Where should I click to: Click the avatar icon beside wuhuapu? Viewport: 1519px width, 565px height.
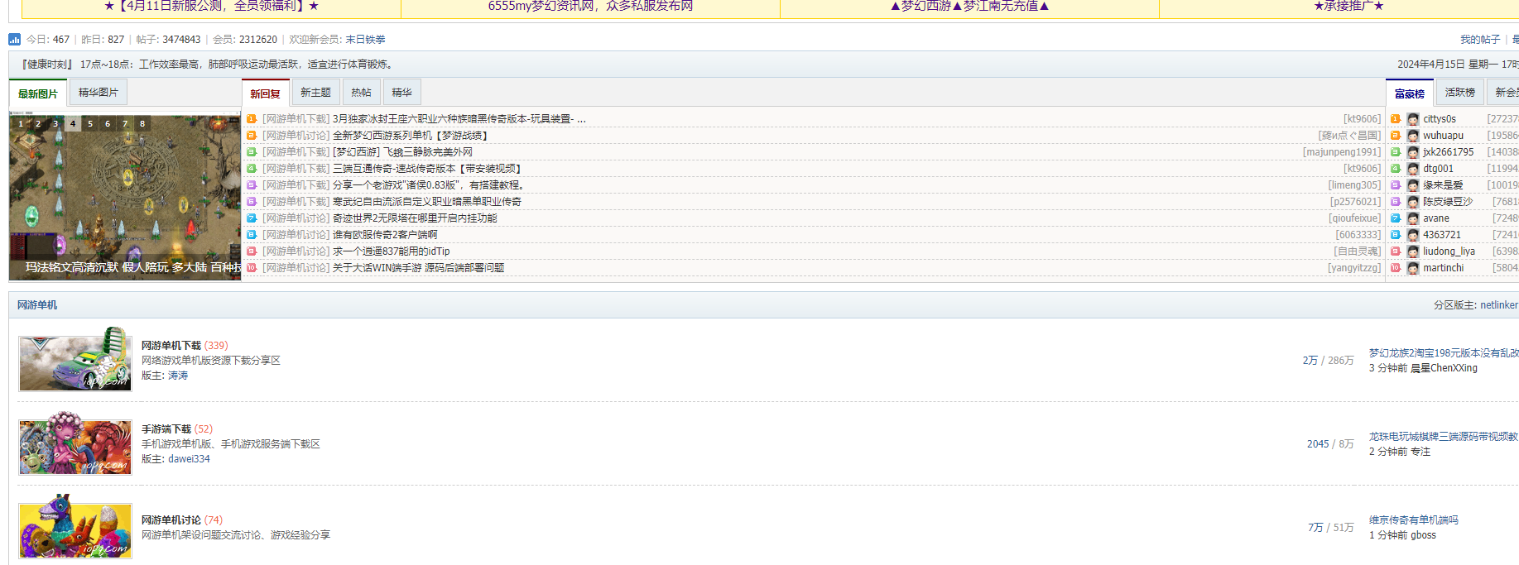(1413, 136)
